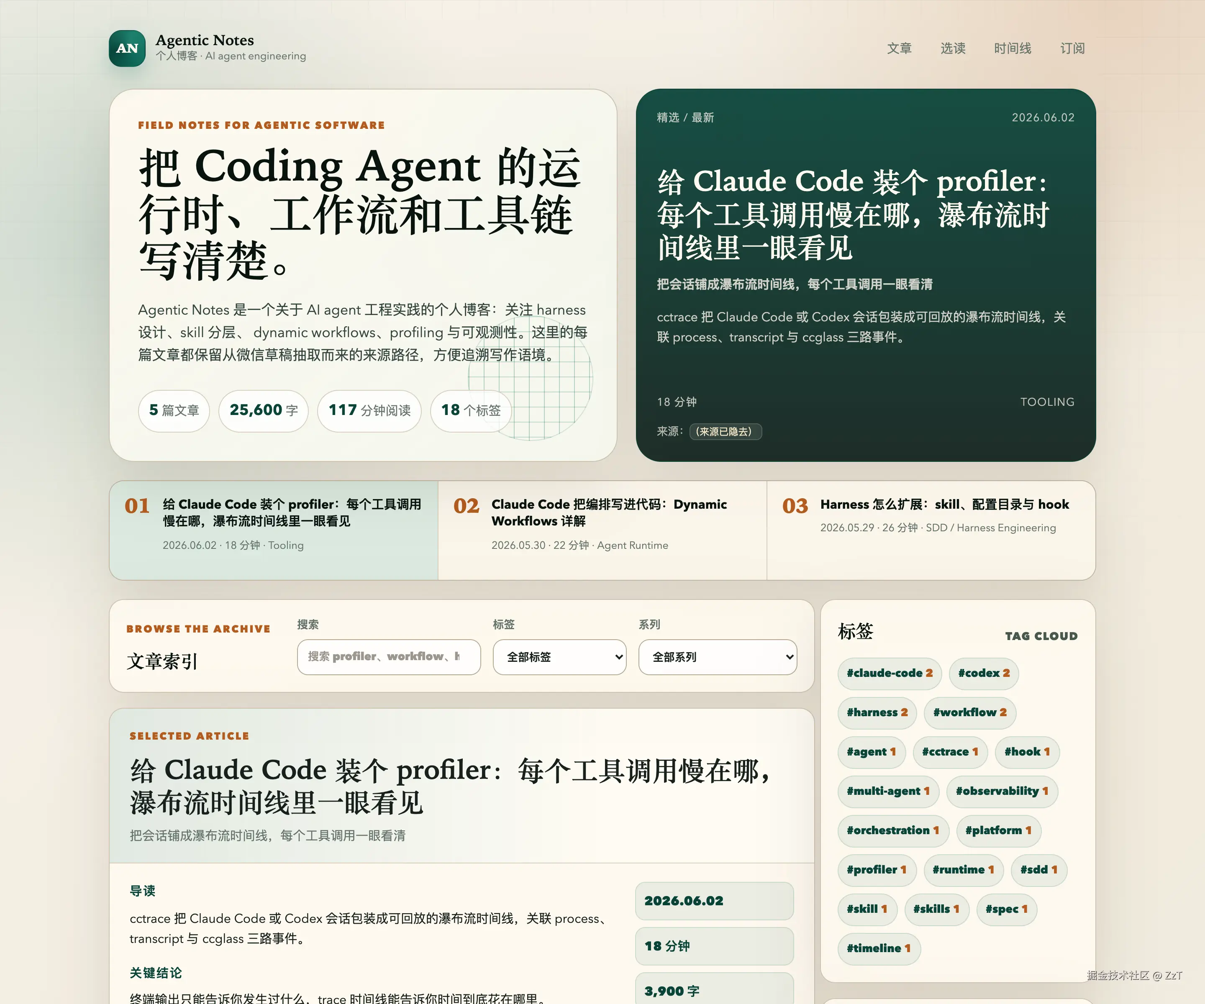This screenshot has width=1205, height=1004.
Task: Pick the #hook tag chip
Action: [x=1027, y=752]
